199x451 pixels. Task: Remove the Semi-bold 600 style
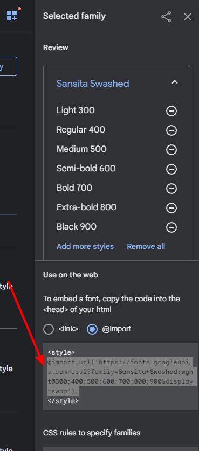(x=171, y=169)
